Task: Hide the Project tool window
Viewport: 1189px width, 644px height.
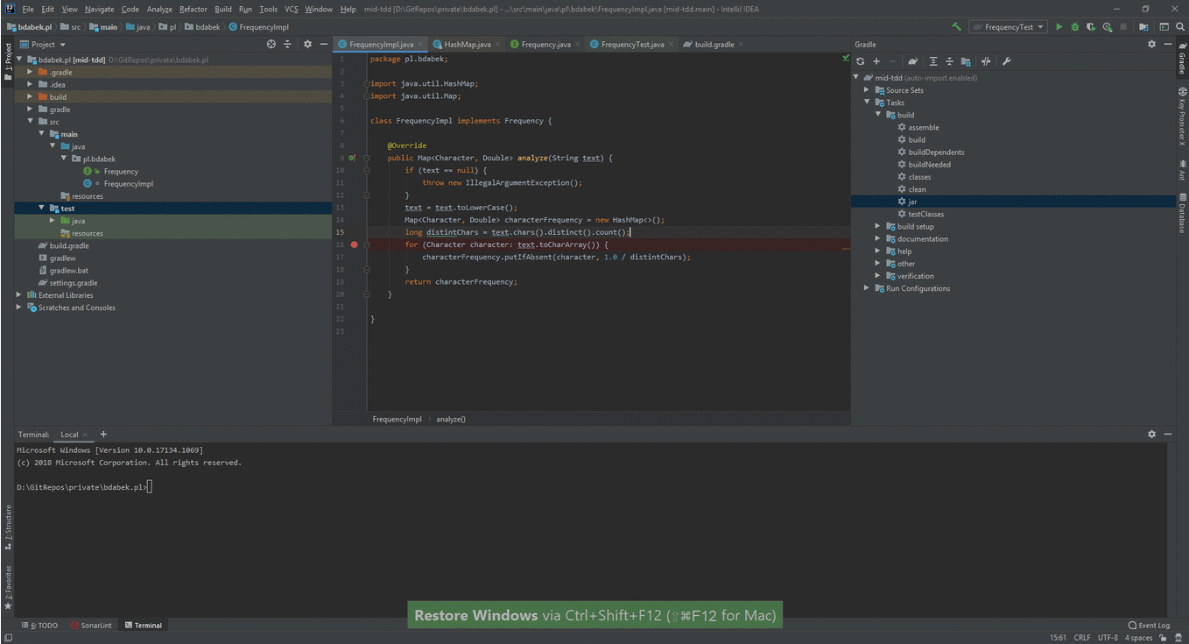Action: tap(323, 44)
